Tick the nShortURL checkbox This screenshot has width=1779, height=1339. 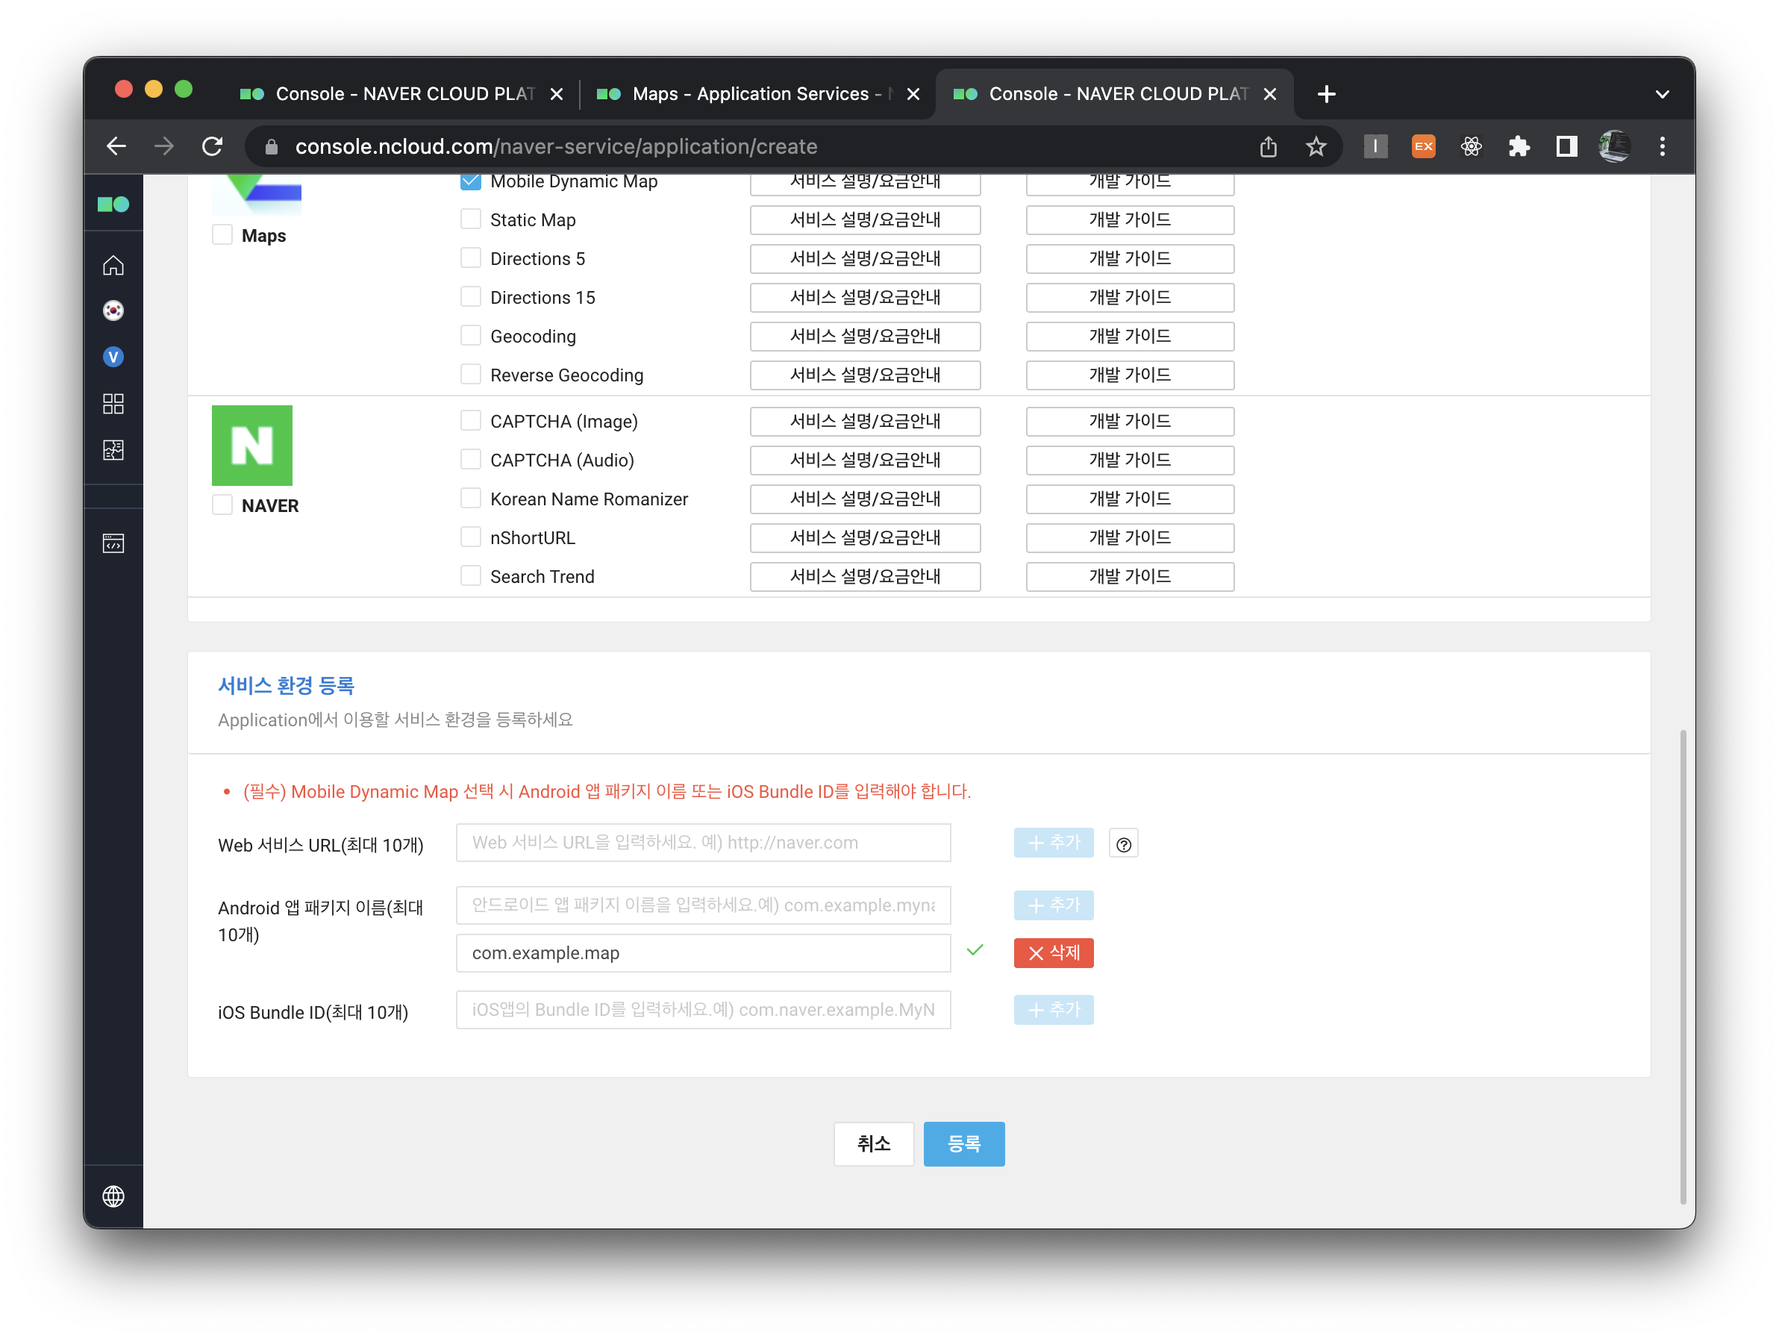point(470,537)
